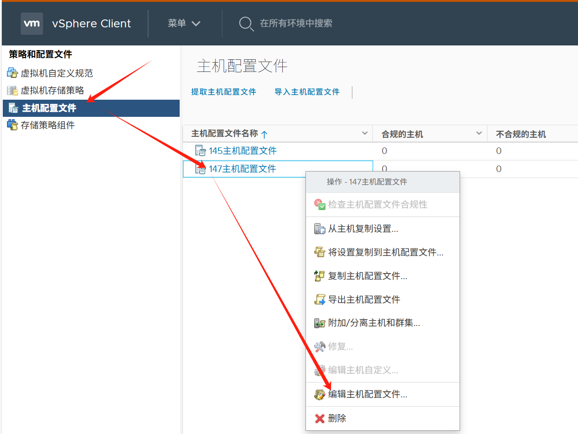
Task: Click the VMware vm logo icon
Action: coord(32,23)
